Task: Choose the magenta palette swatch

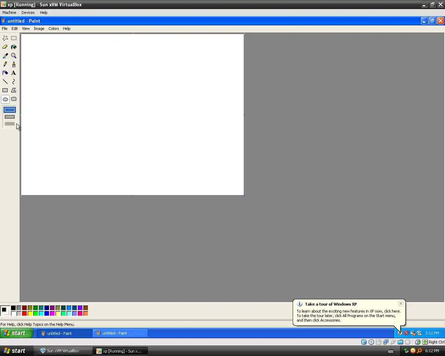Action: point(52,313)
